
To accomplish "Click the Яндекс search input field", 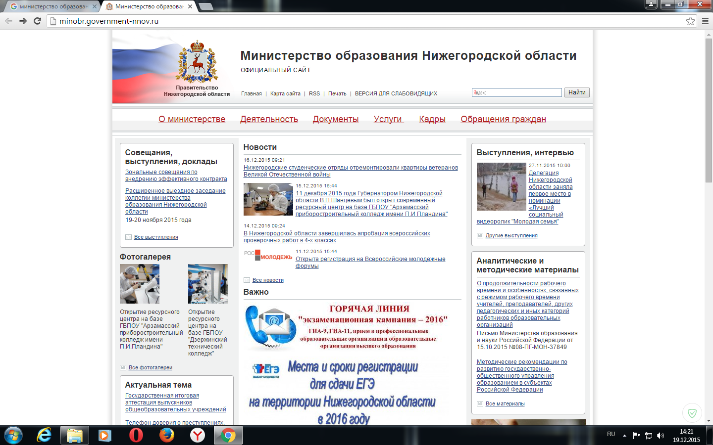I will coord(517,92).
